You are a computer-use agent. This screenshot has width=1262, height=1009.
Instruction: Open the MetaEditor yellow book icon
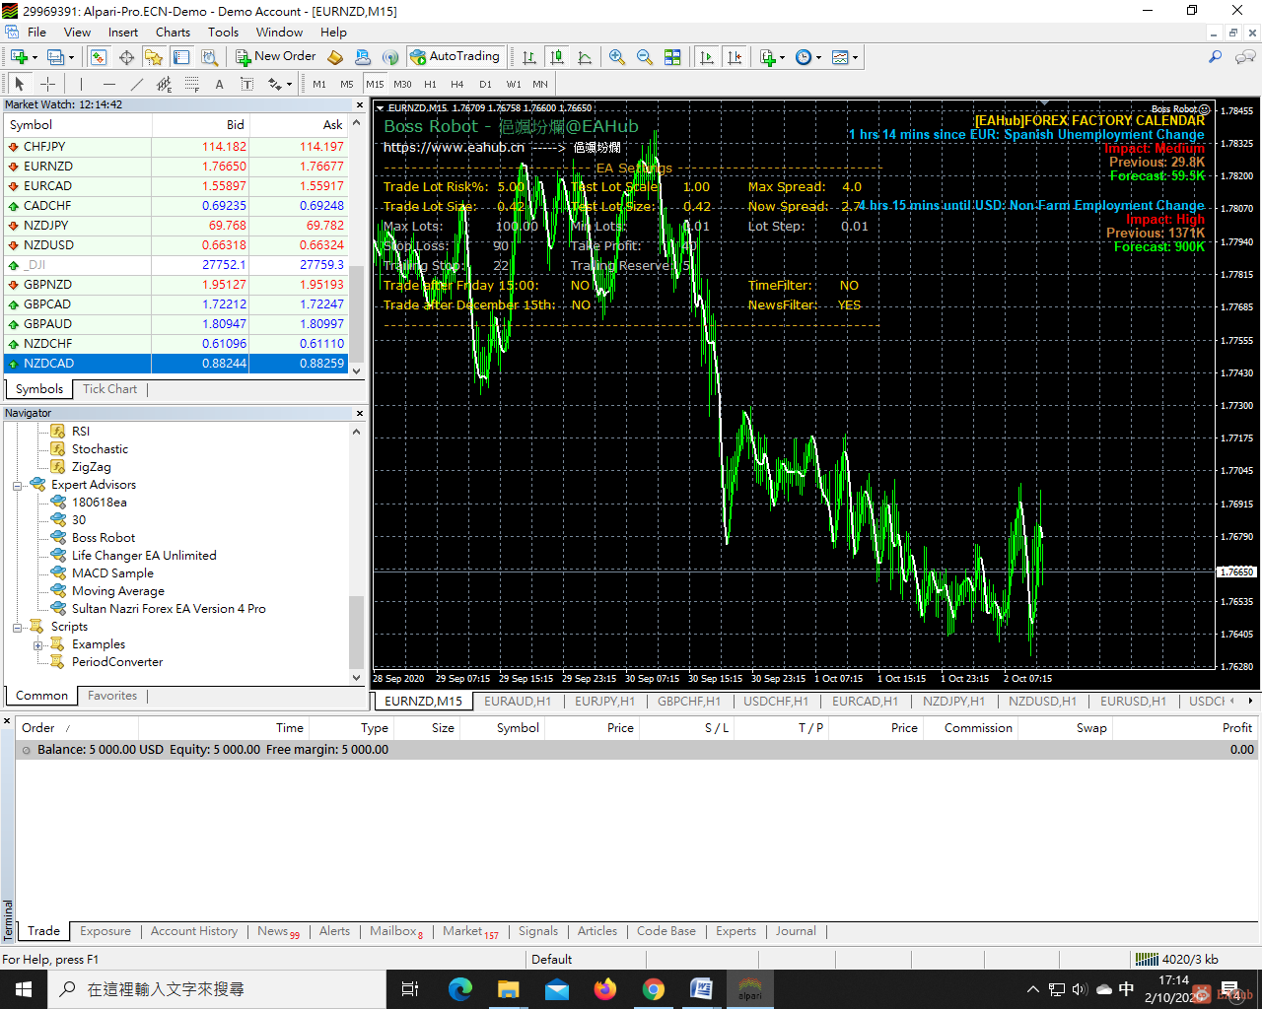(335, 57)
